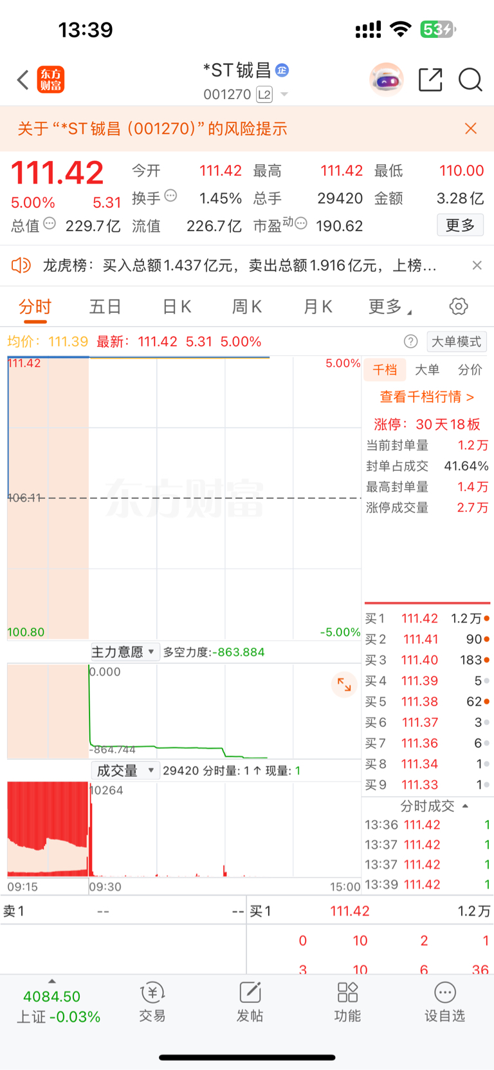Open the 更多 quote details button
Screen dimensions: 494x1070
pos(460,225)
